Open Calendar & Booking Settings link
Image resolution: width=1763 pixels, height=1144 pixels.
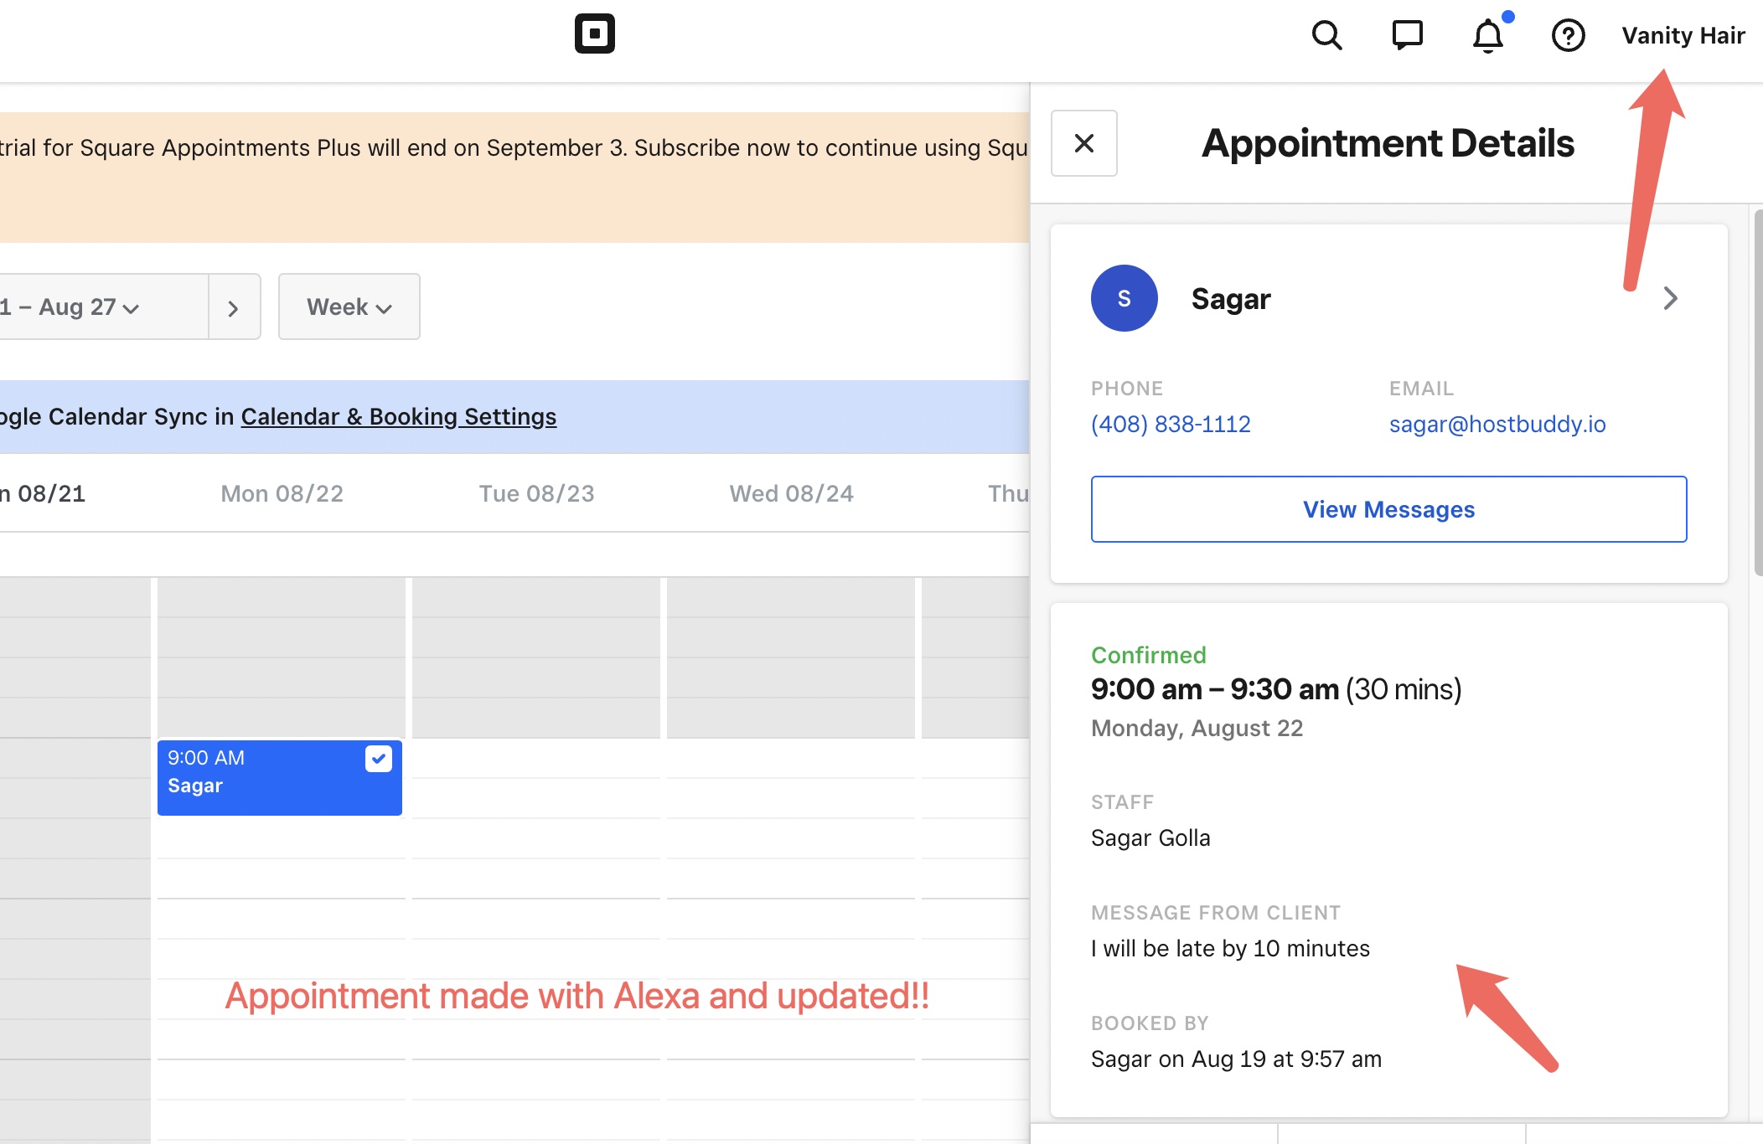click(398, 416)
